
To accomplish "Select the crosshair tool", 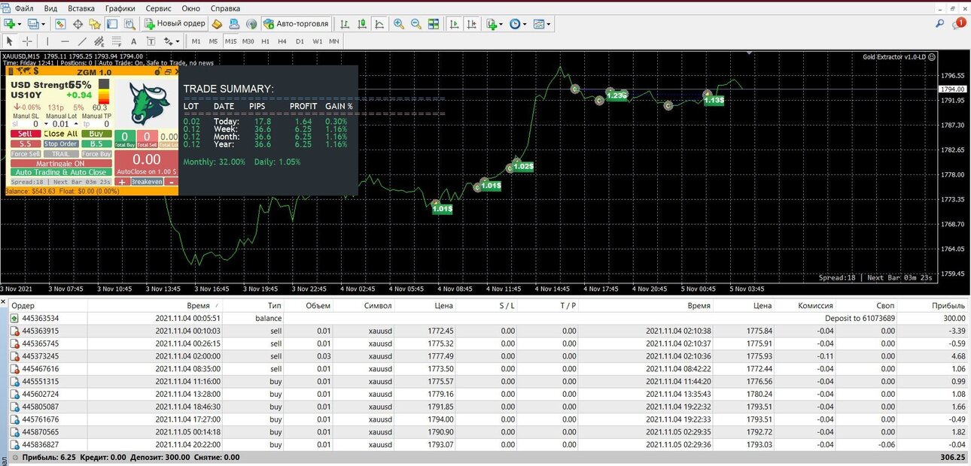I will pos(27,41).
